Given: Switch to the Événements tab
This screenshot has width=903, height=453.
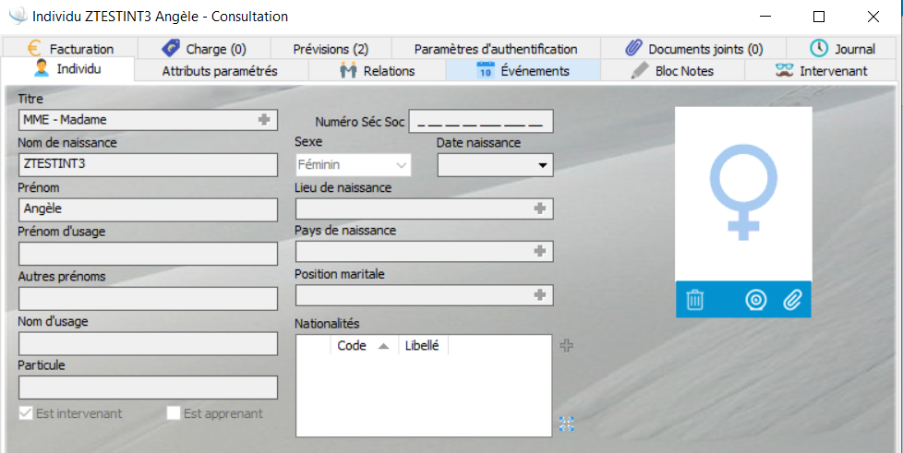Looking at the screenshot, I should coord(523,70).
